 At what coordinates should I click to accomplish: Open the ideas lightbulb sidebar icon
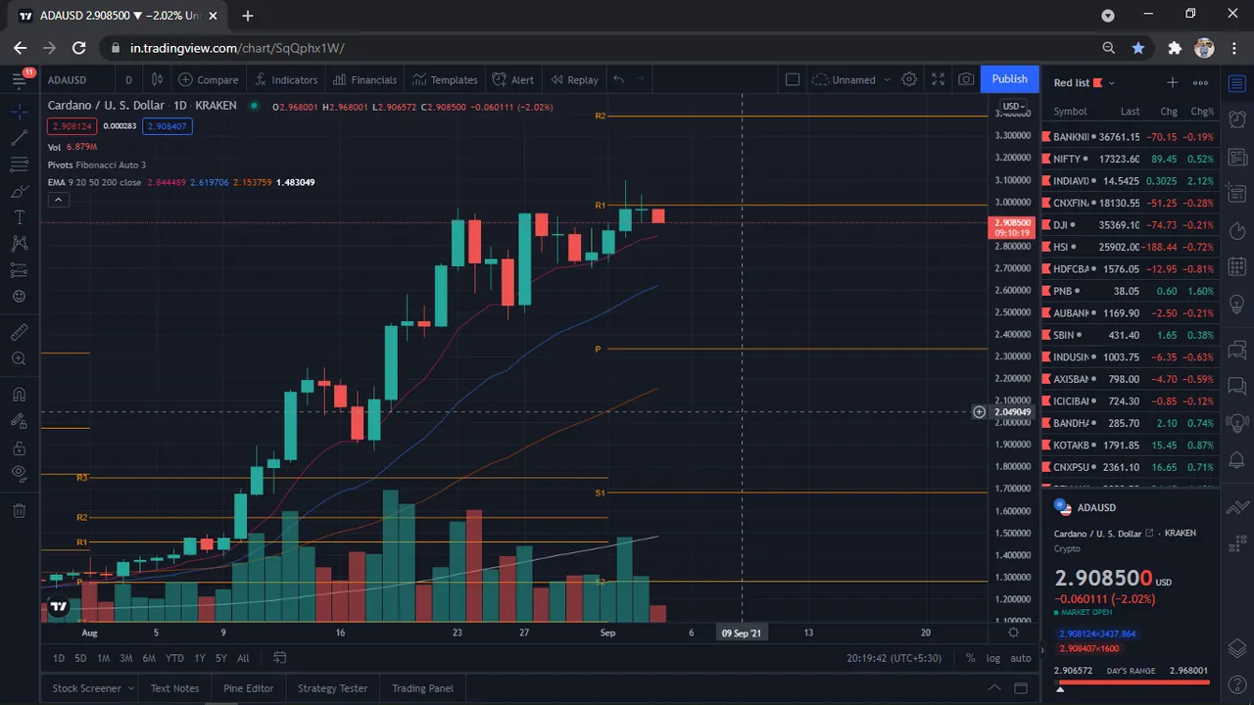coord(1236,303)
